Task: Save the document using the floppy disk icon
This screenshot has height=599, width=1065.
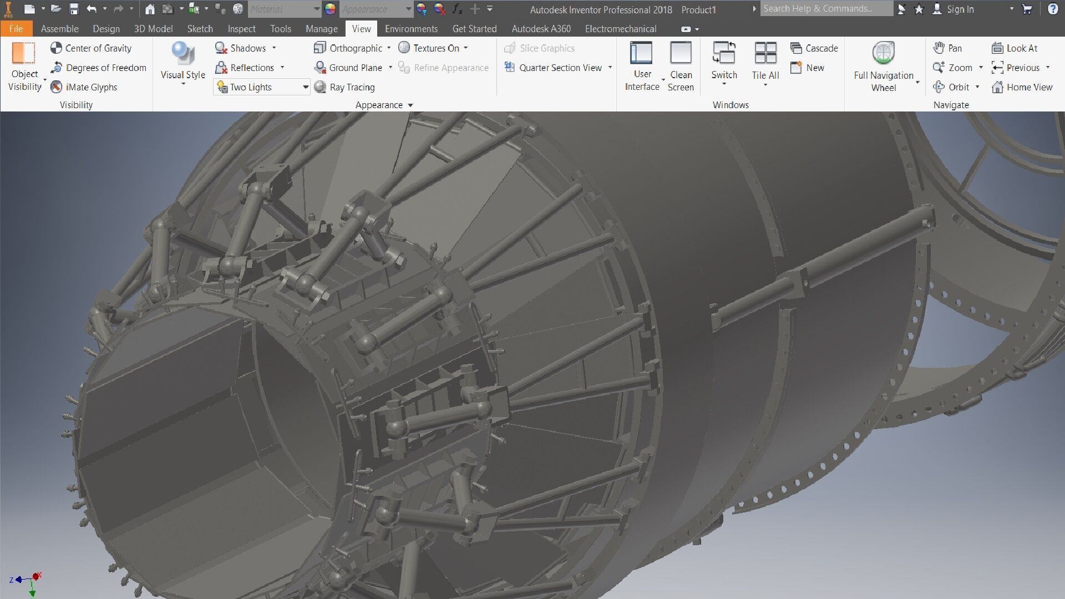Action: 74,9
